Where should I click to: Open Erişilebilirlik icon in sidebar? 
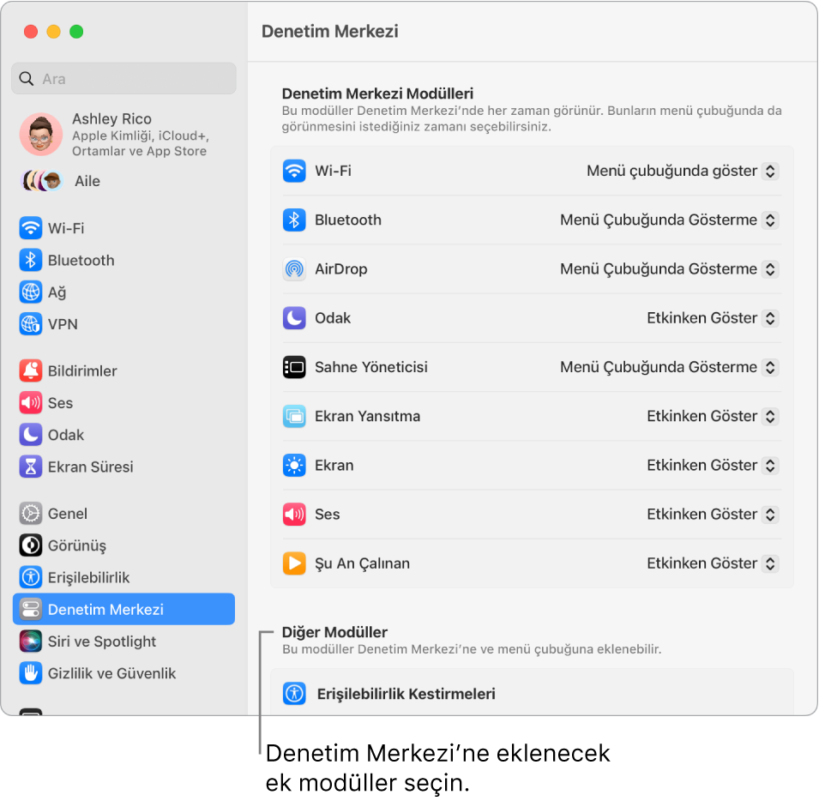coord(31,577)
